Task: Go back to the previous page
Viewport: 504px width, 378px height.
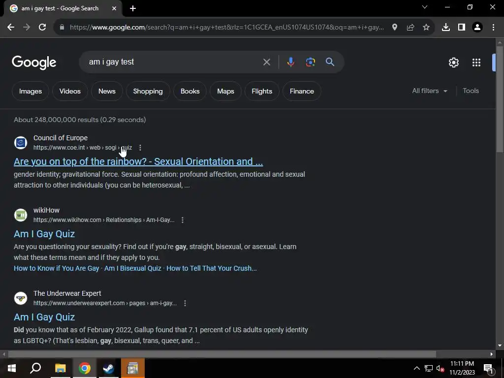Action: click(11, 28)
